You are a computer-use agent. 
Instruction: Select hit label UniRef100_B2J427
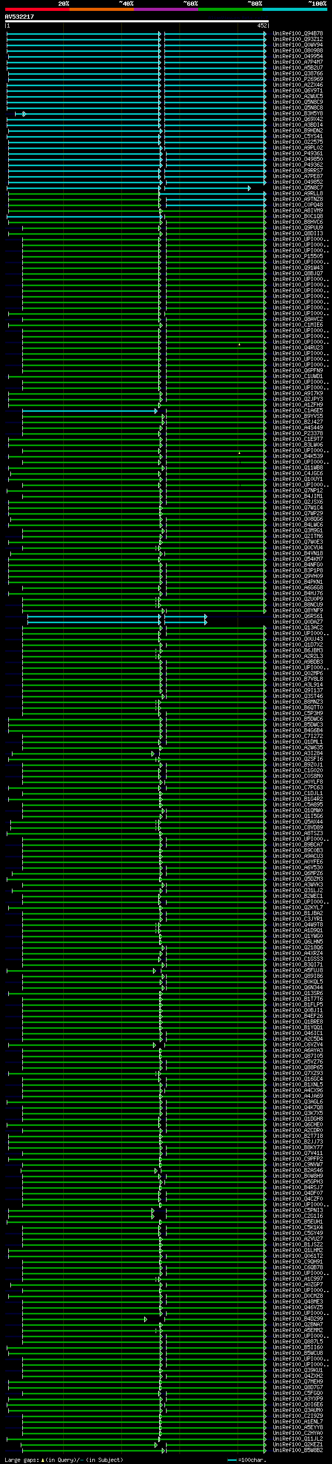click(298, 422)
